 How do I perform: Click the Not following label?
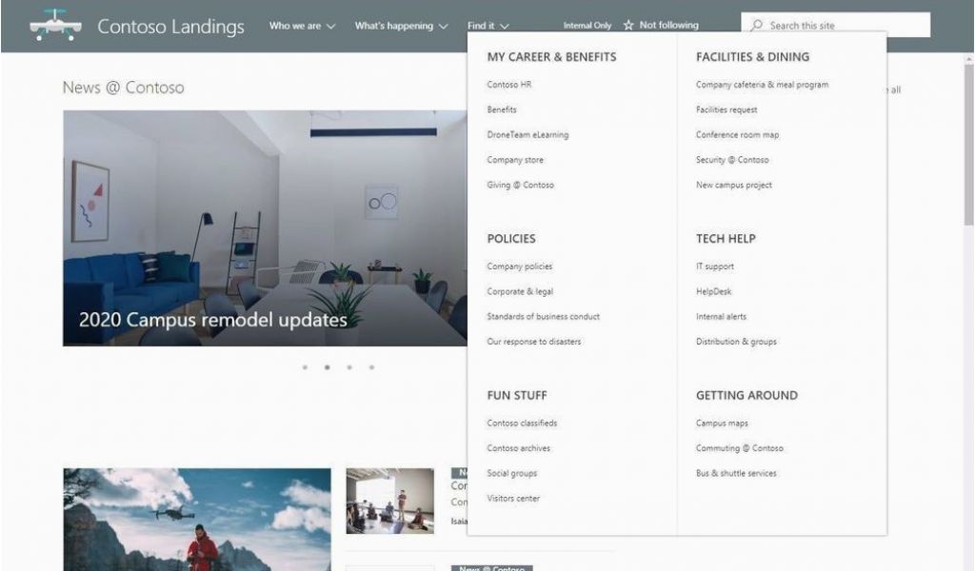[x=669, y=26]
